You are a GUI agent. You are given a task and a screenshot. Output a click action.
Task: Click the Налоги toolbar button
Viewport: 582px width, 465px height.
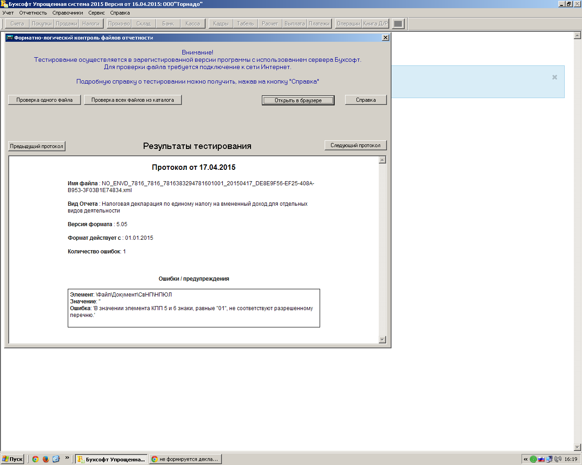click(91, 24)
